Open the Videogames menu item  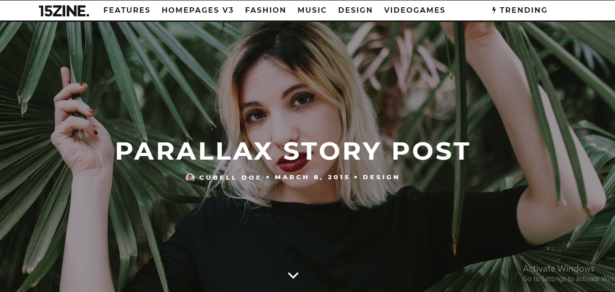point(415,10)
